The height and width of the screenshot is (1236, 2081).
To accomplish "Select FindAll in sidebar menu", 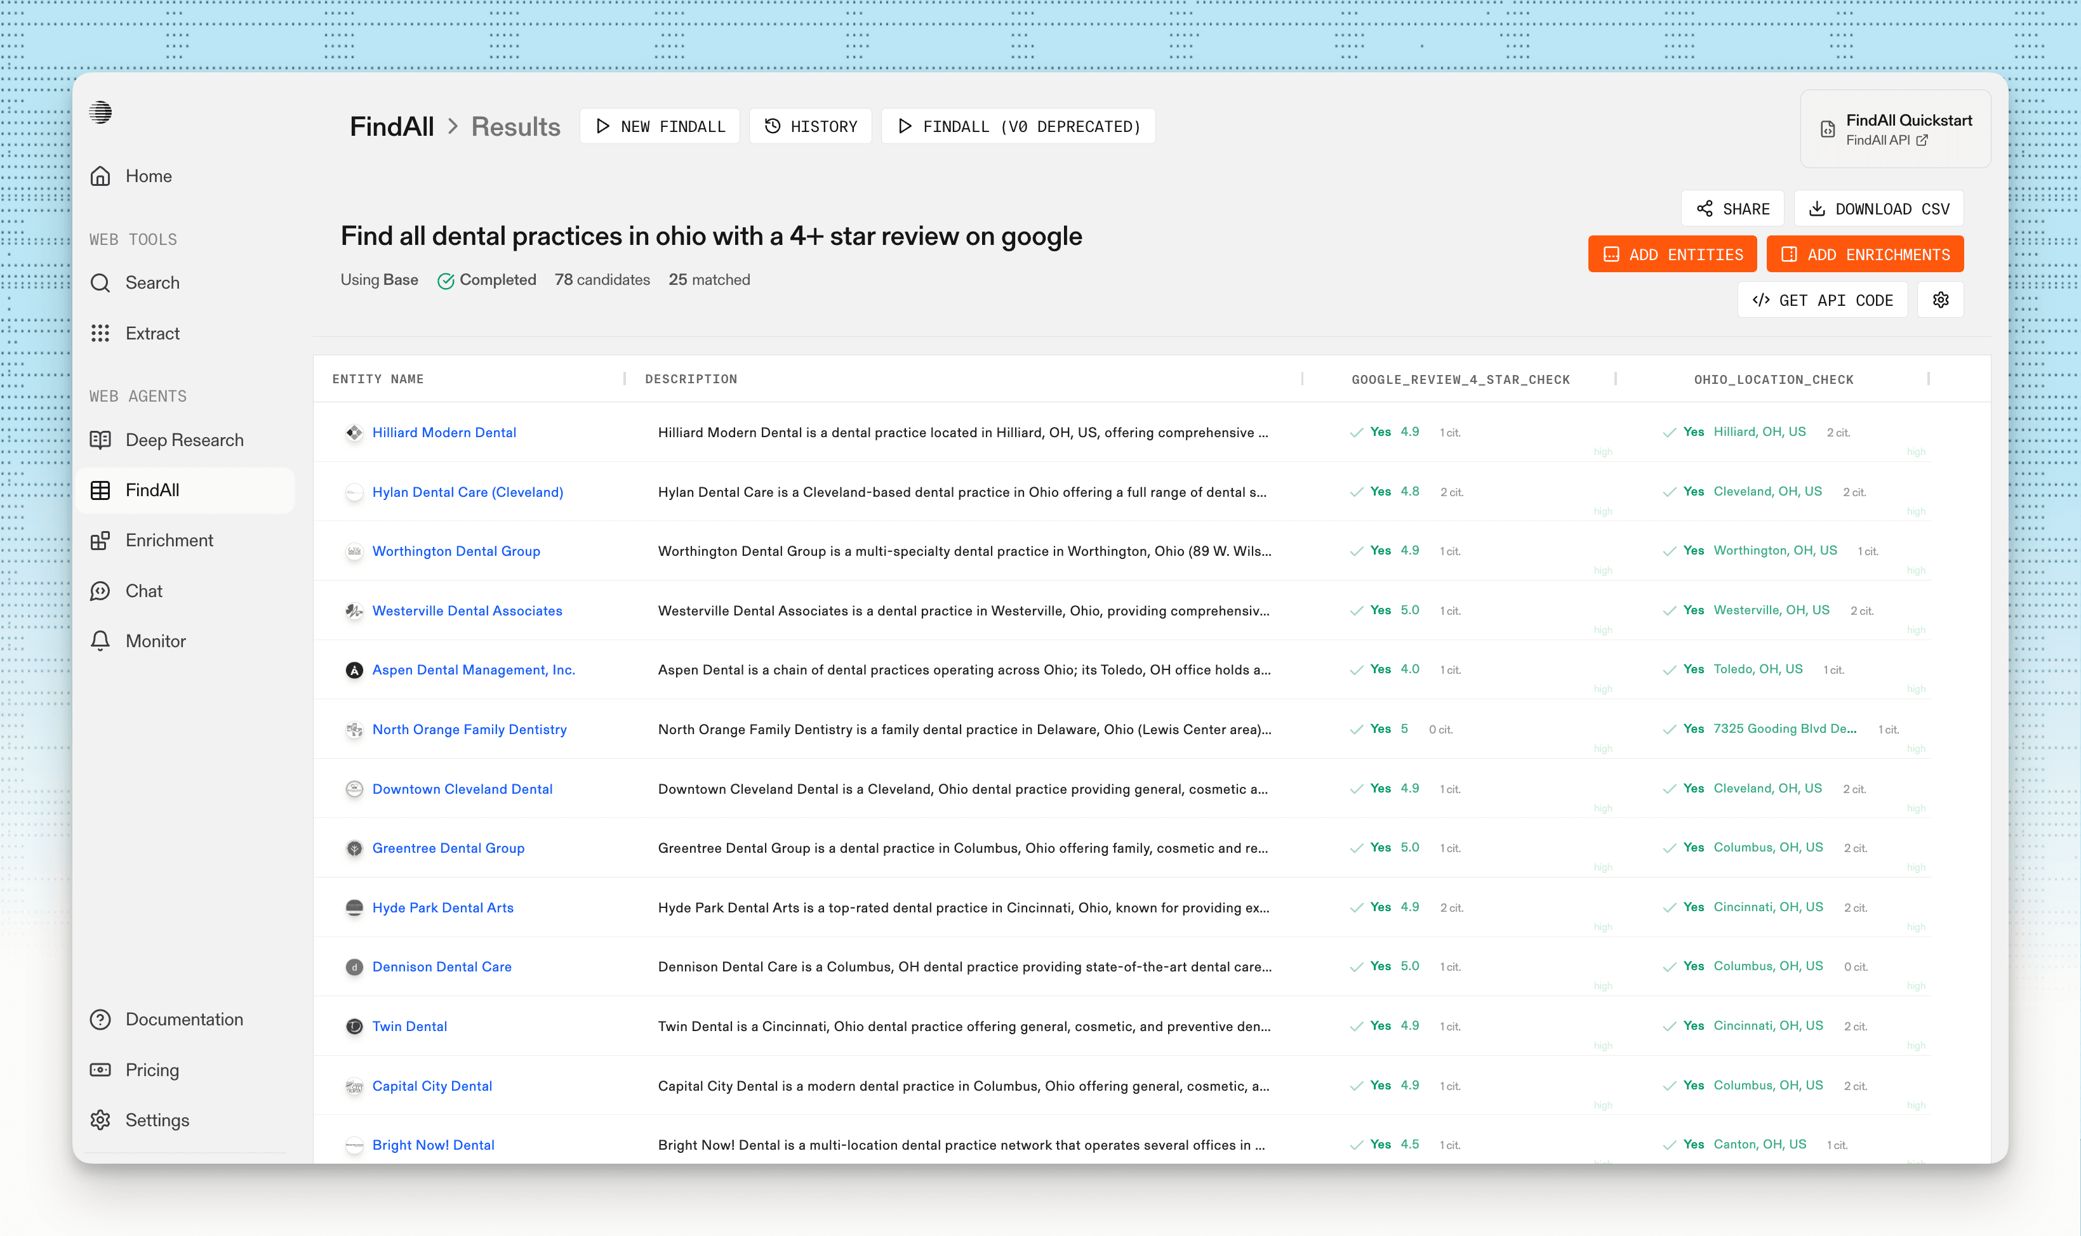I will pyautogui.click(x=152, y=490).
